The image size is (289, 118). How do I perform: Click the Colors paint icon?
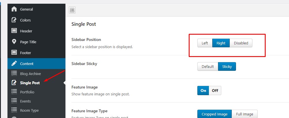click(14, 20)
